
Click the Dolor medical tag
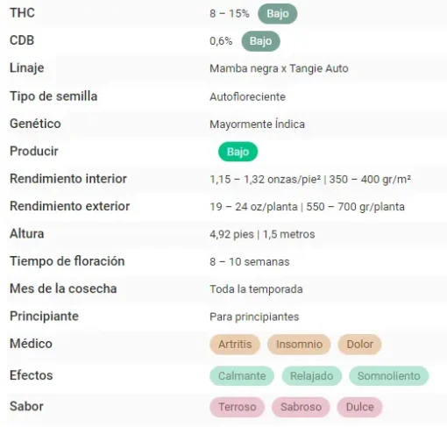(x=359, y=345)
